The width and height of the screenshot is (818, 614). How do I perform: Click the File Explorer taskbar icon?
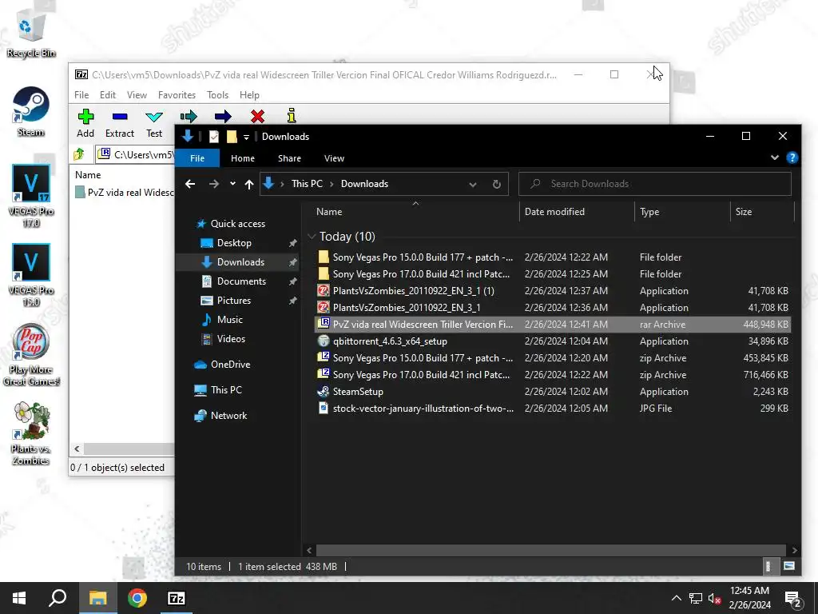point(97,598)
